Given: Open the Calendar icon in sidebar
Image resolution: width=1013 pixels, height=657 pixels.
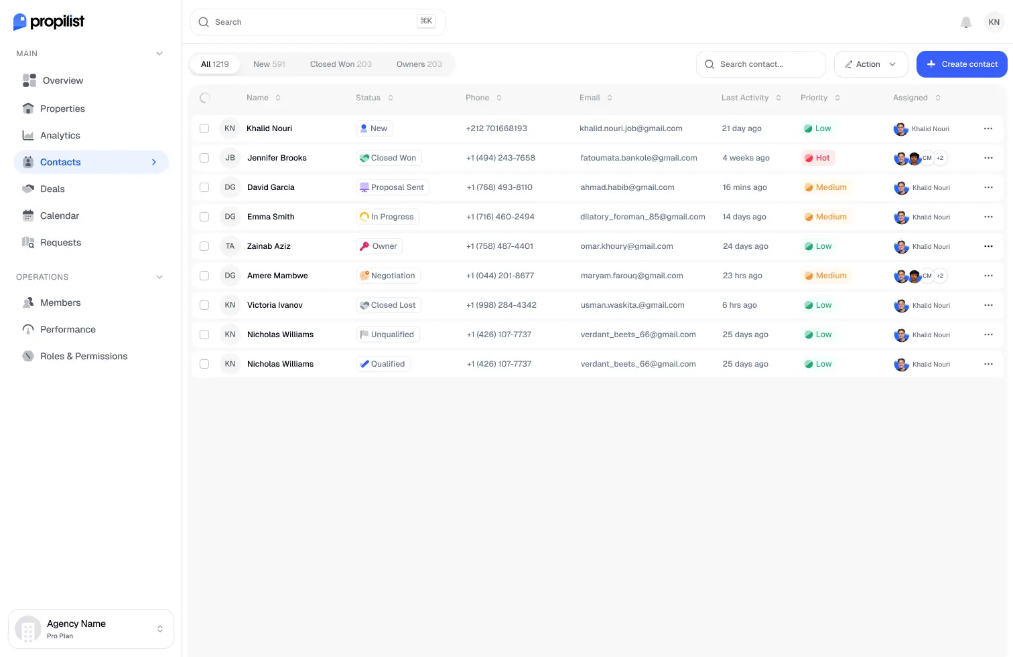Looking at the screenshot, I should [x=28, y=215].
